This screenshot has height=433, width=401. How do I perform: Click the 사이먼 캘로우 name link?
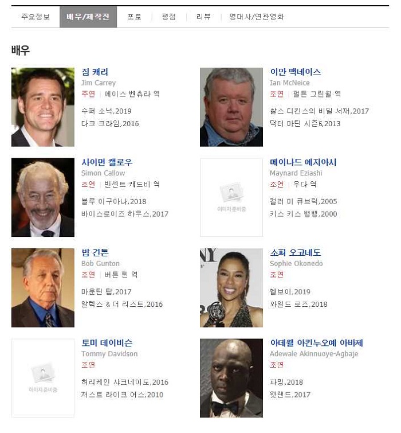pos(107,162)
